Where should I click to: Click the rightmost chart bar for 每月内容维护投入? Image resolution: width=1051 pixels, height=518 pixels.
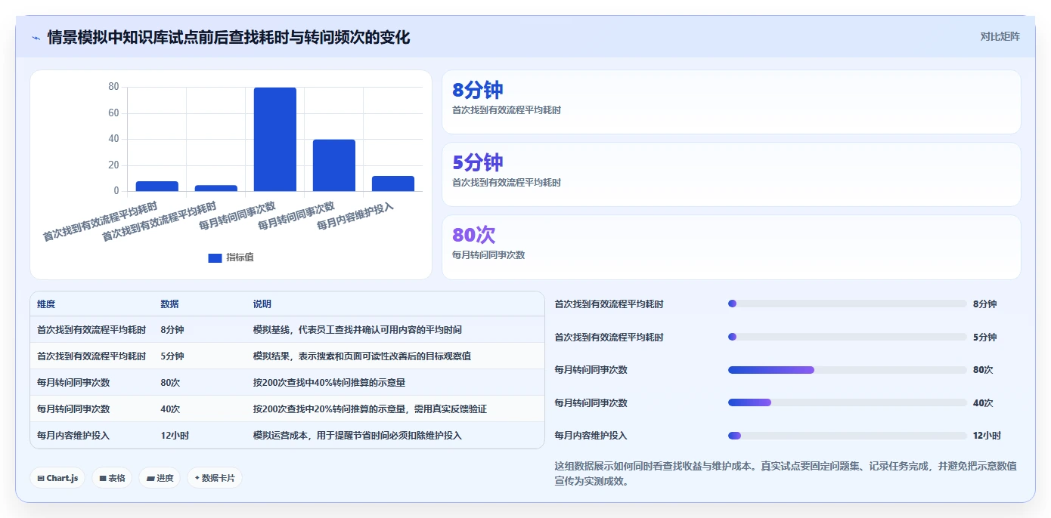[x=393, y=183]
